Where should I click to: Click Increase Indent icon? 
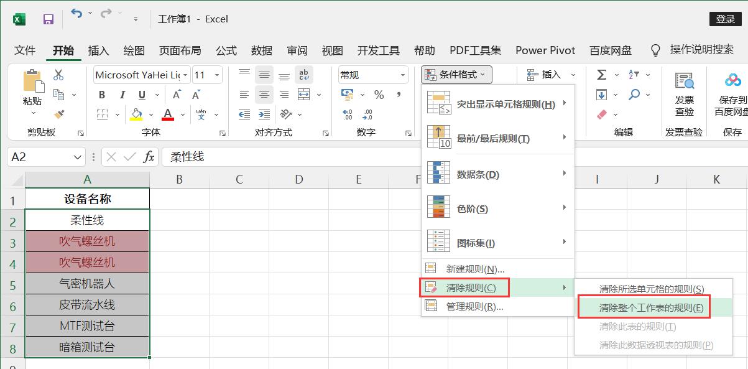pyautogui.click(x=264, y=114)
